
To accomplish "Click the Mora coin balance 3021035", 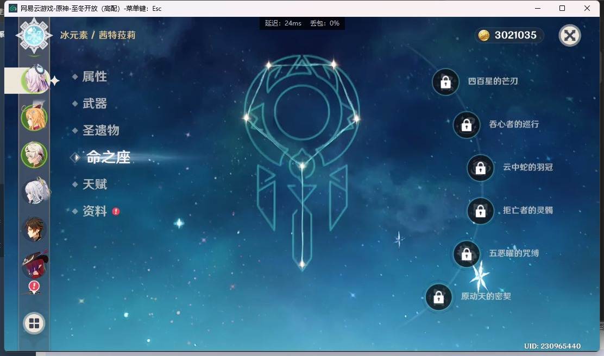I will point(515,35).
